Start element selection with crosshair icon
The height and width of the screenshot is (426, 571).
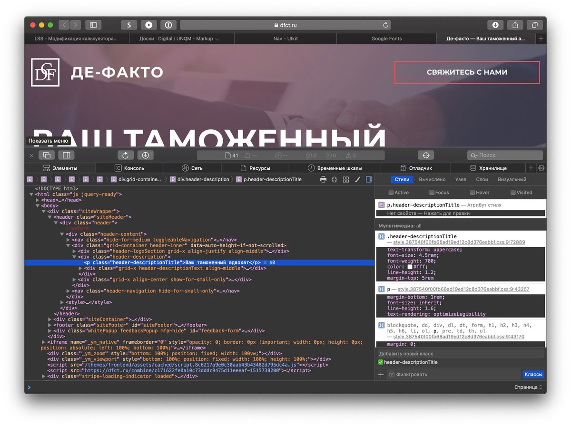pos(426,155)
